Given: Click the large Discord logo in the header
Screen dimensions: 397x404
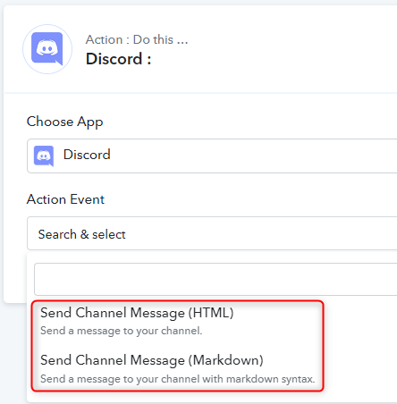Looking at the screenshot, I should (x=47, y=48).
